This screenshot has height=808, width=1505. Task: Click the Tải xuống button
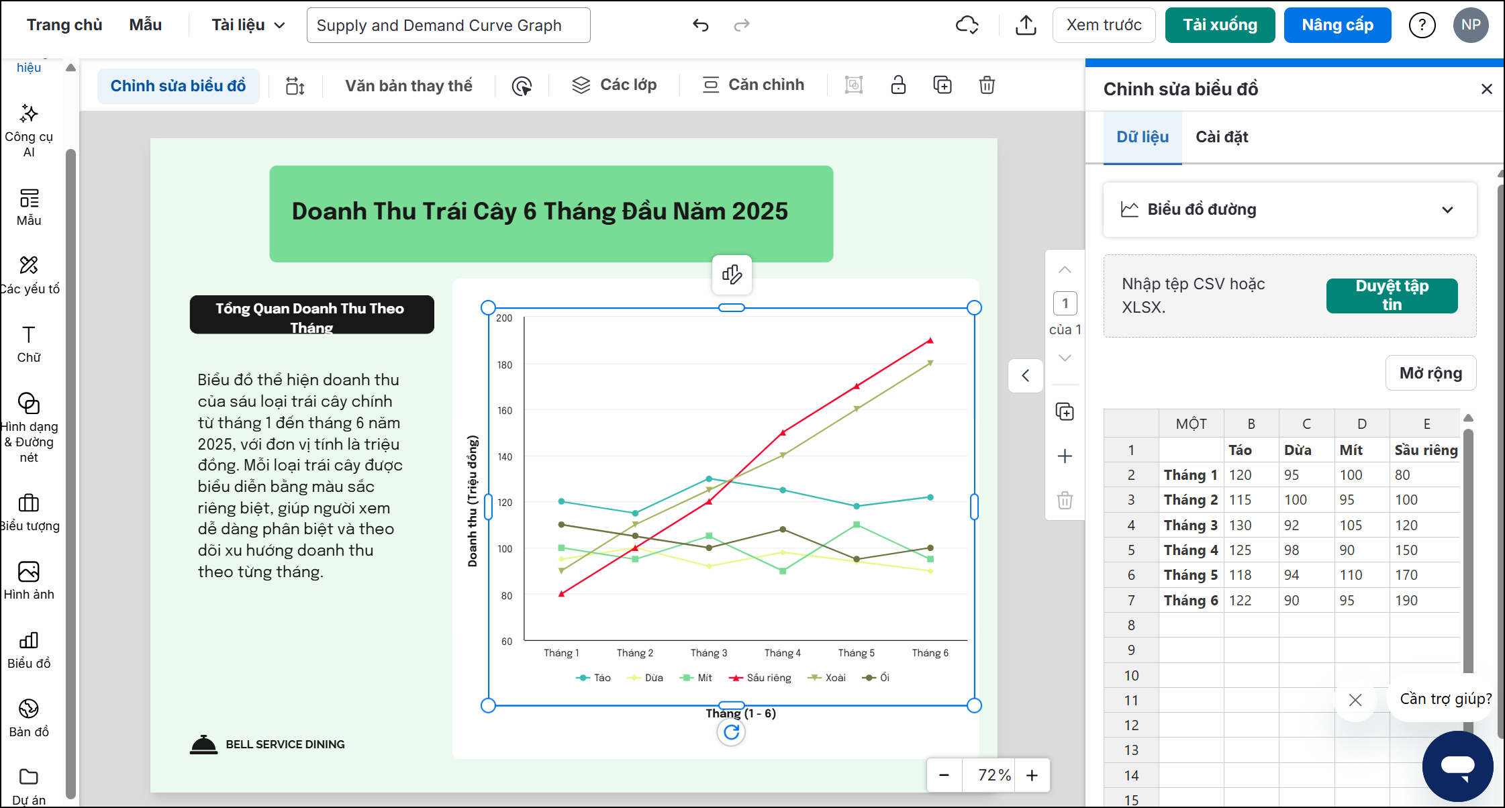point(1220,26)
